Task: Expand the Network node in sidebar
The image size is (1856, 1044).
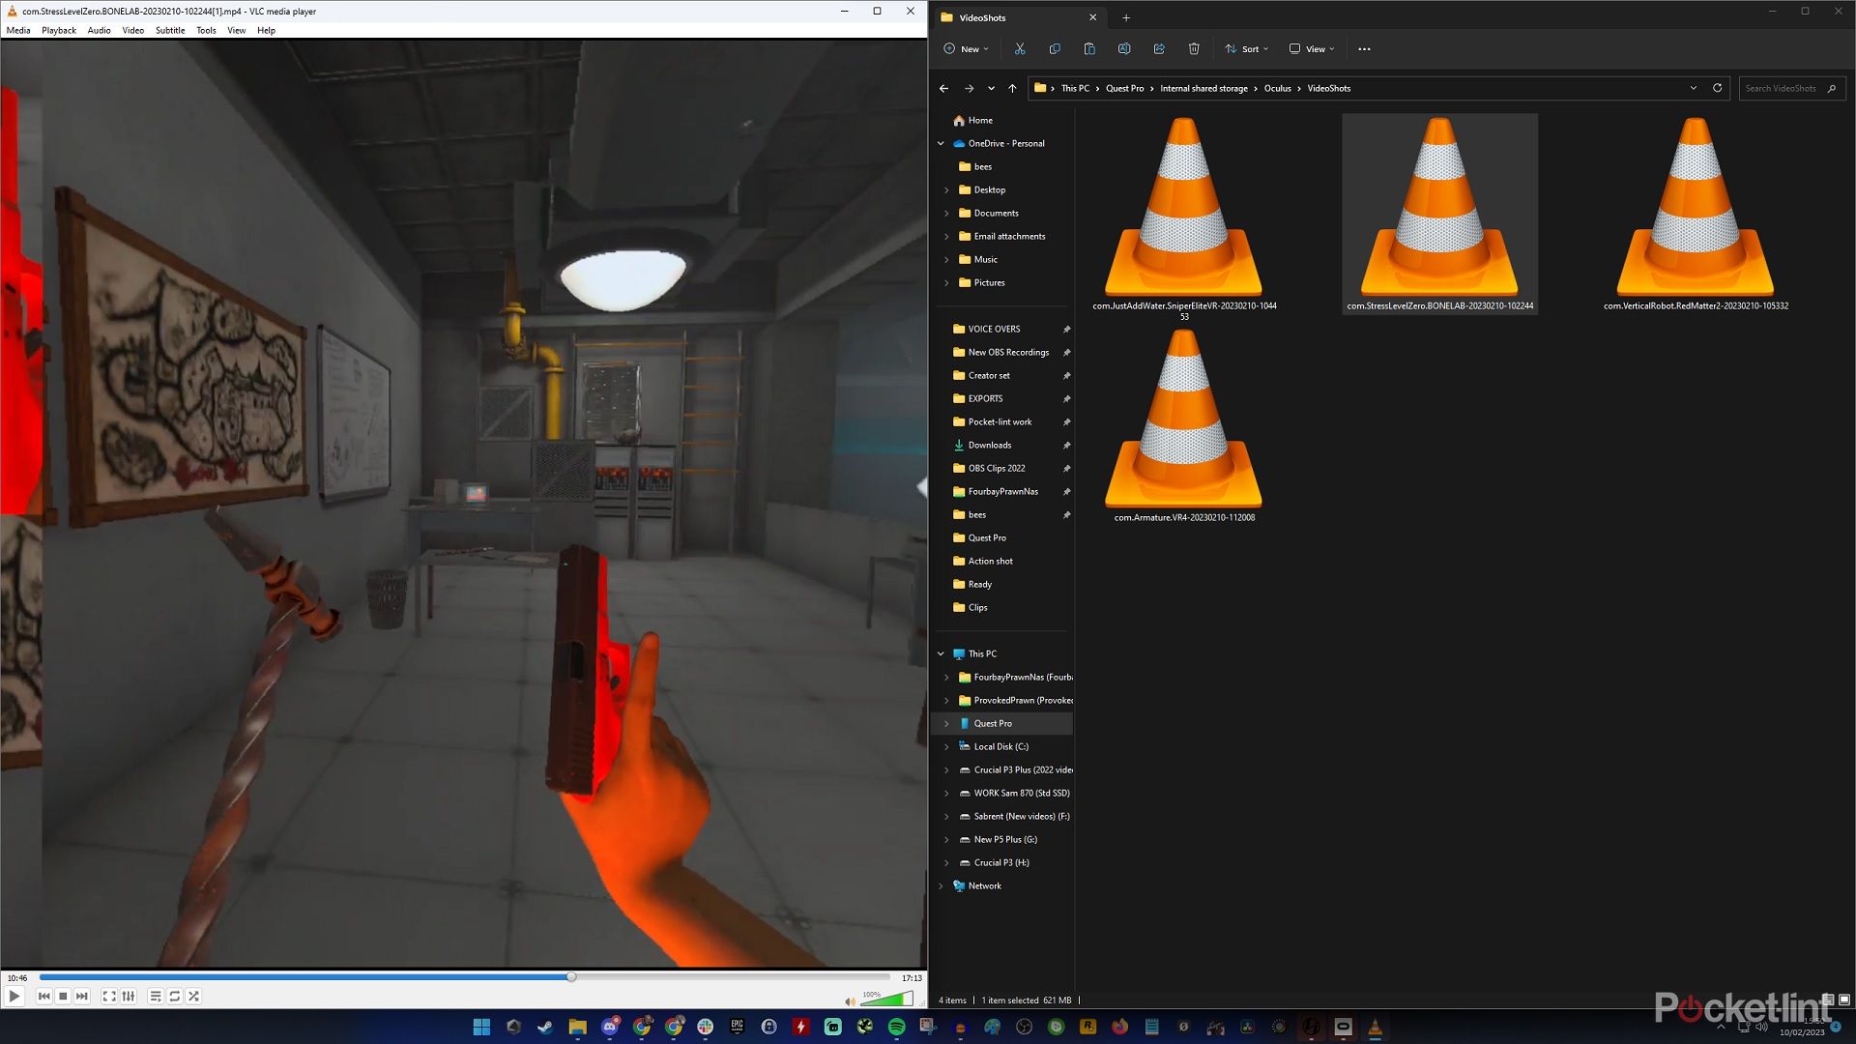Action: pyautogui.click(x=941, y=885)
